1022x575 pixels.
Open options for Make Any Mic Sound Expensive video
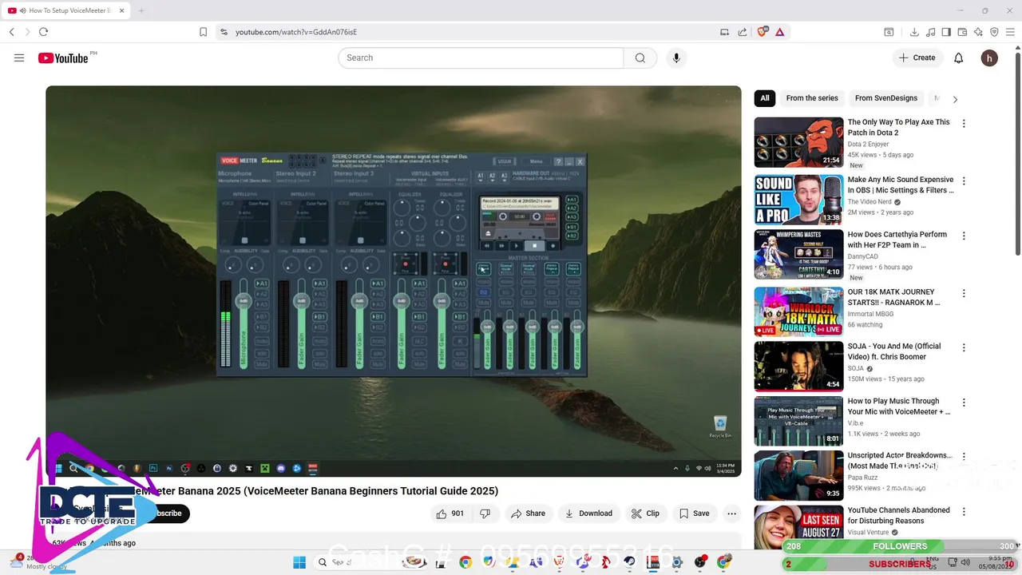point(964,181)
